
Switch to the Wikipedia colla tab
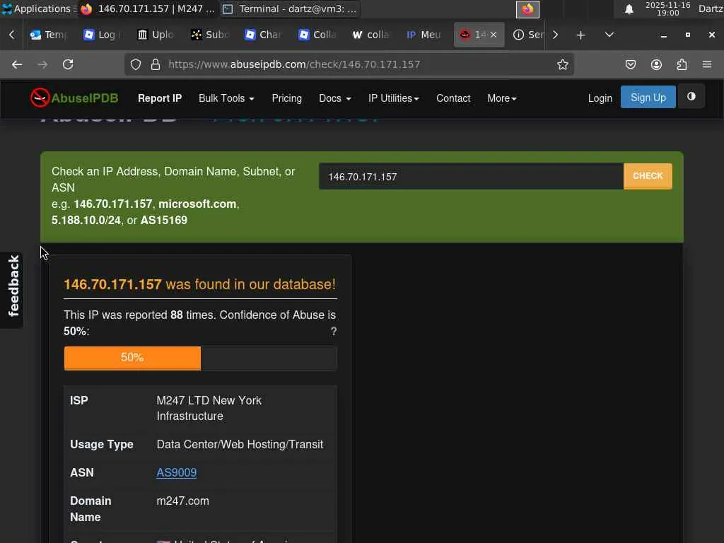pyautogui.click(x=371, y=35)
